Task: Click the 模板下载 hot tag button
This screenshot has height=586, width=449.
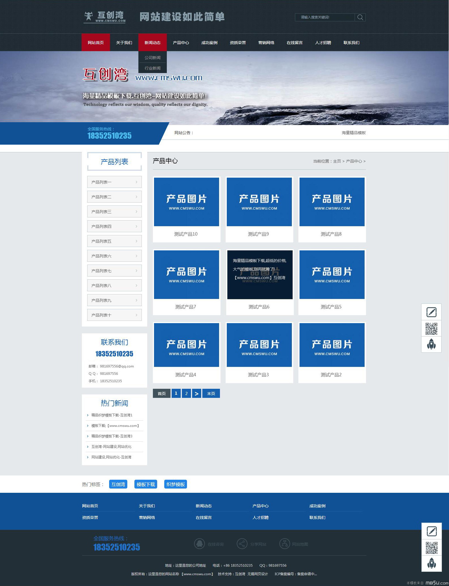Action: 146,484
